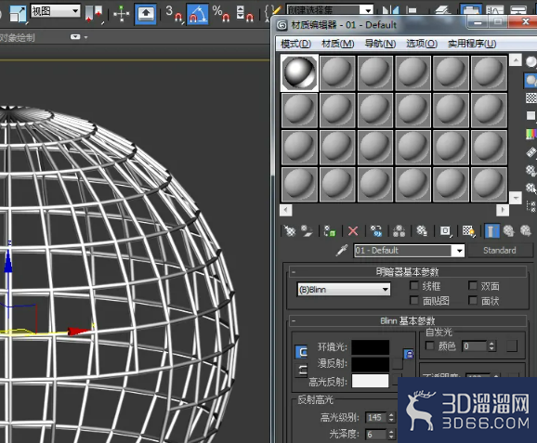Click Sample UV Tiling icon

530,116
